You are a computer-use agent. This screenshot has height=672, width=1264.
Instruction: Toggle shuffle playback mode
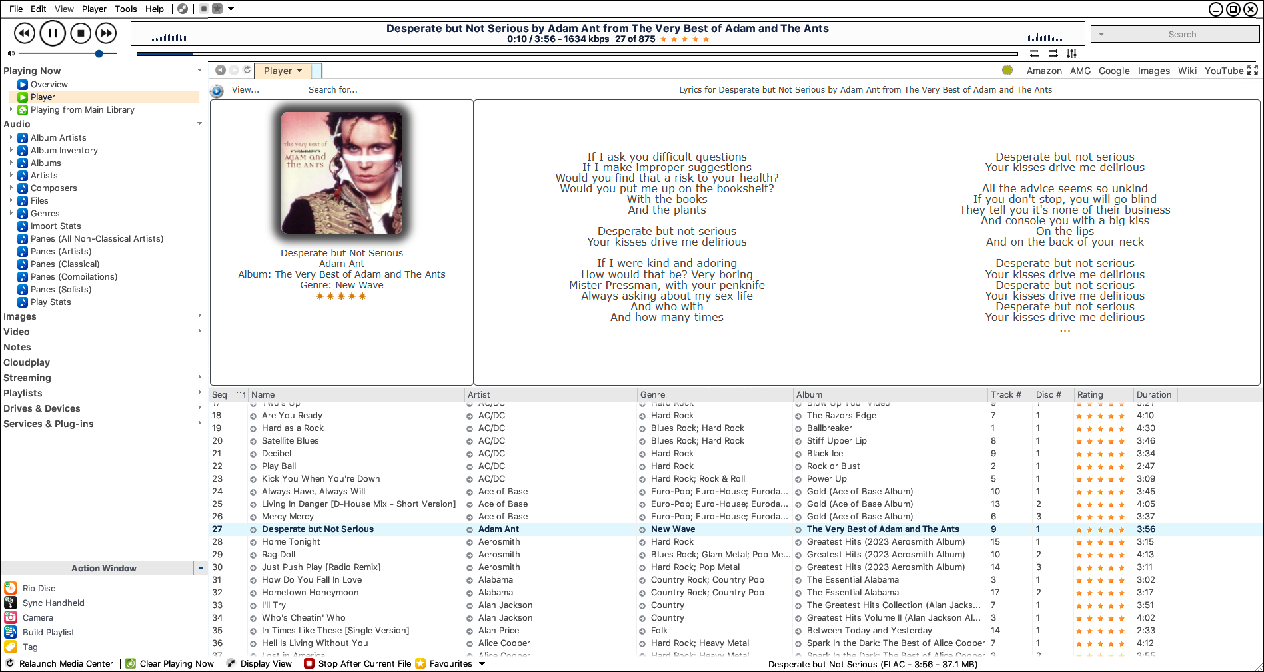click(x=1053, y=53)
